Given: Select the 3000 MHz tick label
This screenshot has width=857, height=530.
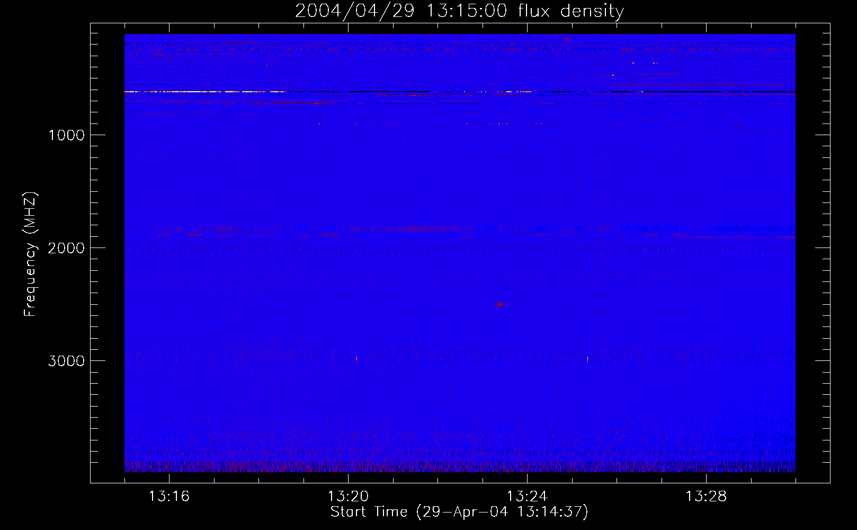Looking at the screenshot, I should point(66,361).
